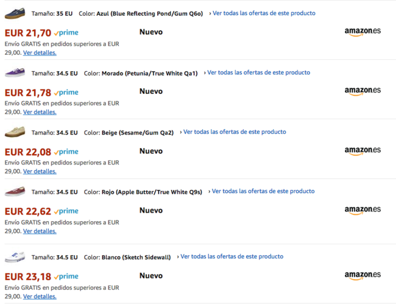The width and height of the screenshot is (396, 304).
Task: Select the beige Sesame/Gum shoe thumbnail
Action: coord(15,132)
